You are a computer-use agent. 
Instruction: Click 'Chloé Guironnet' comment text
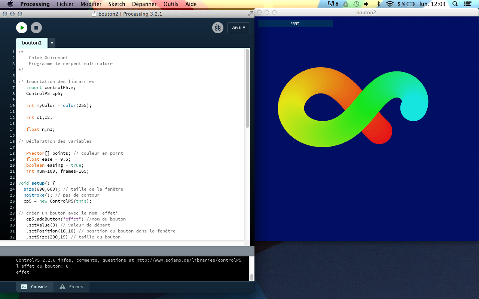pos(48,58)
